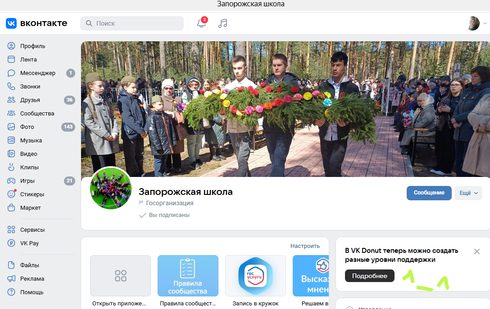Viewport: 490px width, 309px height.
Task: Click the Services grid icon
Action: (11, 230)
